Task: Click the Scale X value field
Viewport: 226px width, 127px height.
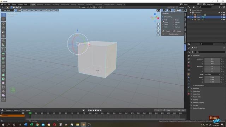Action: click(213, 77)
